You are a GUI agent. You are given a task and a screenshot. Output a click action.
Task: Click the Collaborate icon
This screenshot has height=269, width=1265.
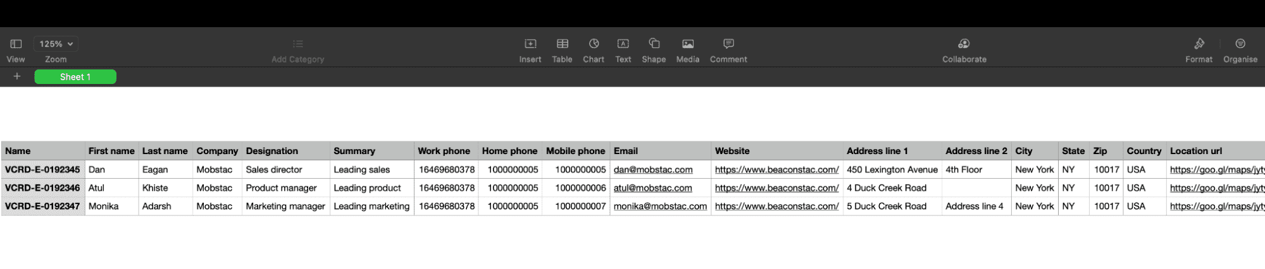(x=964, y=44)
